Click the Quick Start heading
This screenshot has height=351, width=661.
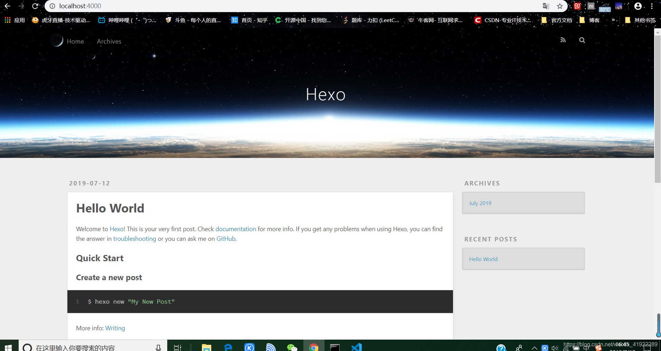(x=100, y=258)
